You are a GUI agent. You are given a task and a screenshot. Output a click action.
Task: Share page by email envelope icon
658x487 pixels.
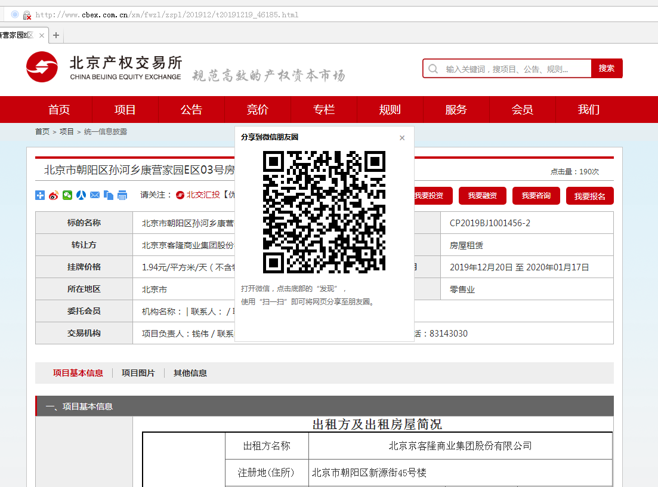coord(95,195)
